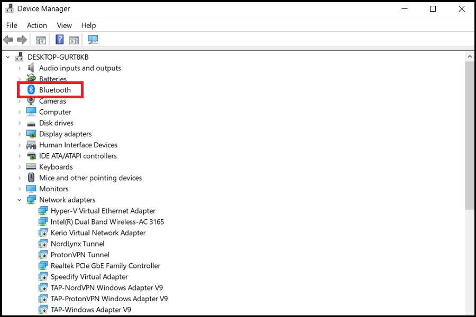Select the Cameras tree item label
Viewport: 476px width, 317px height.
point(52,101)
